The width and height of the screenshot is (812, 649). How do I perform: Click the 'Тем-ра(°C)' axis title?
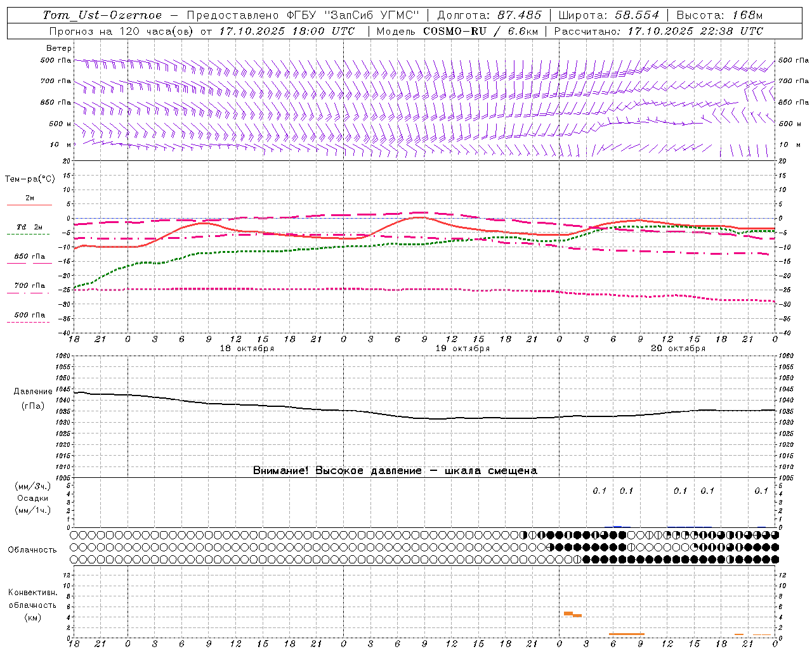pyautogui.click(x=30, y=179)
